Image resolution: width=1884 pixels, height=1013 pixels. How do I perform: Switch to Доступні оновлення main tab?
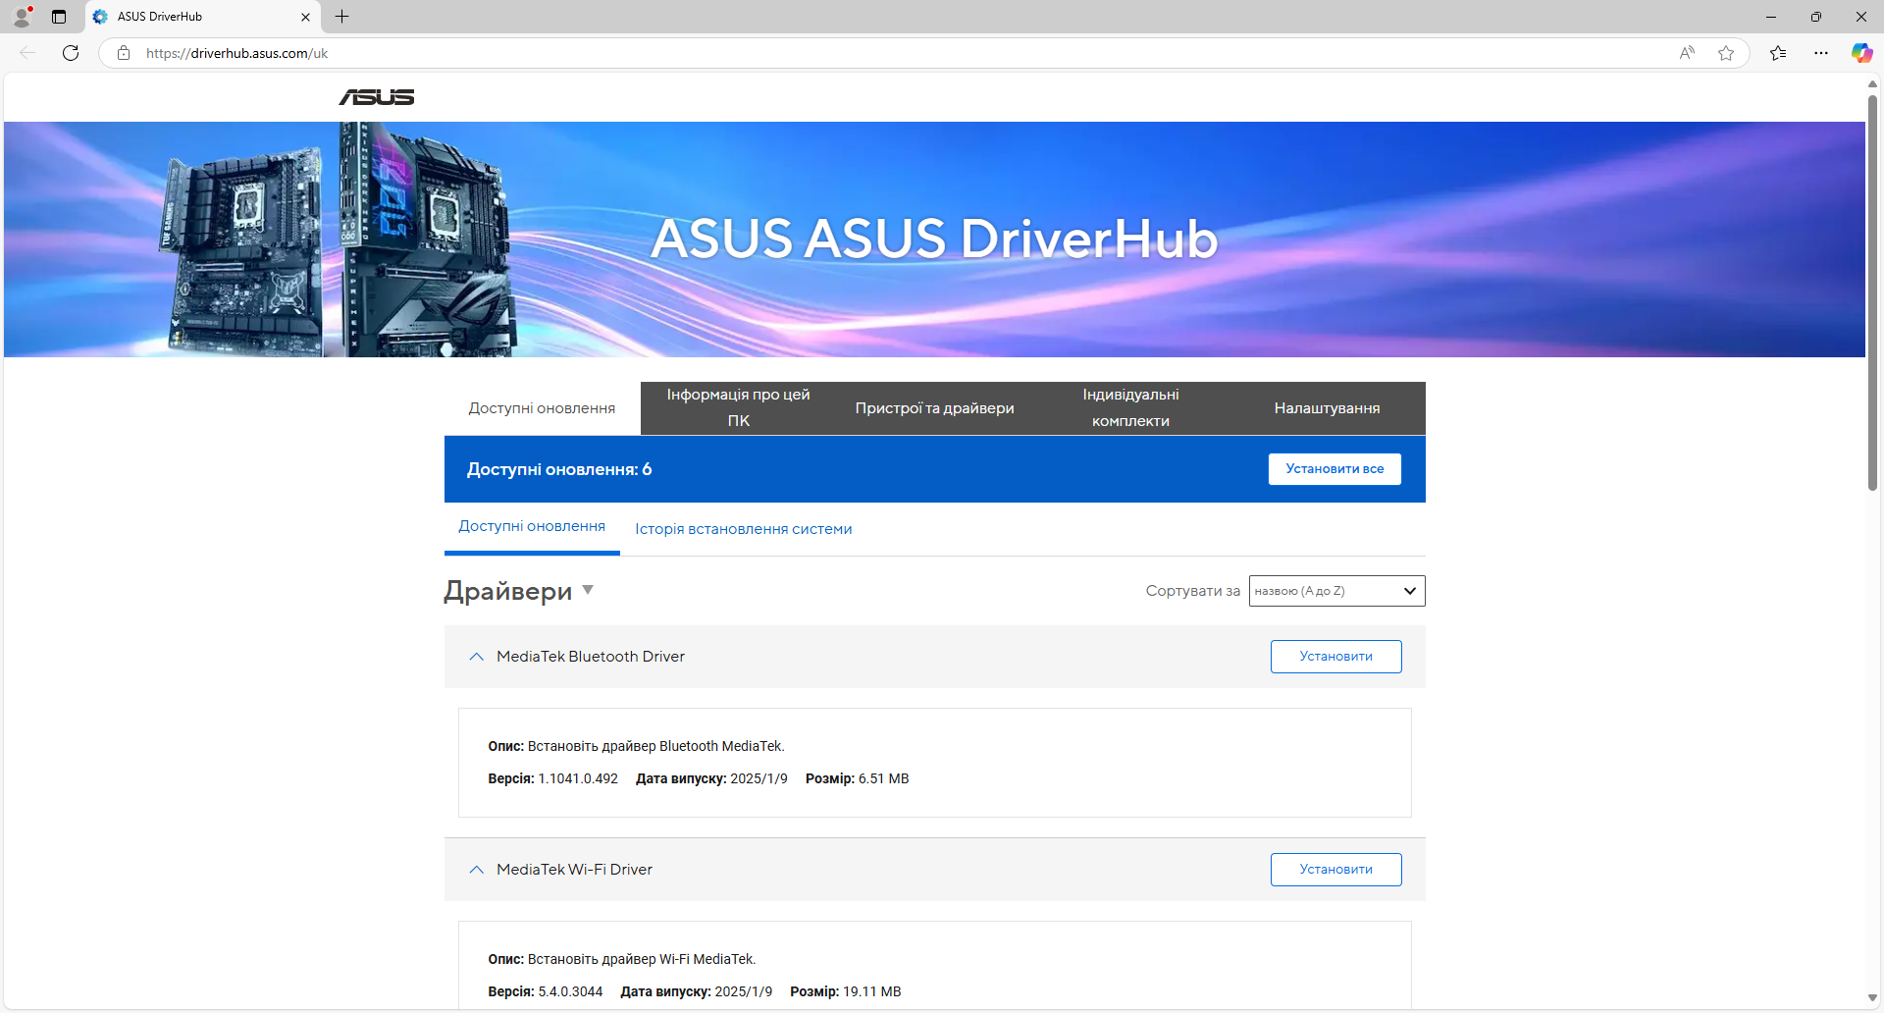click(x=542, y=408)
